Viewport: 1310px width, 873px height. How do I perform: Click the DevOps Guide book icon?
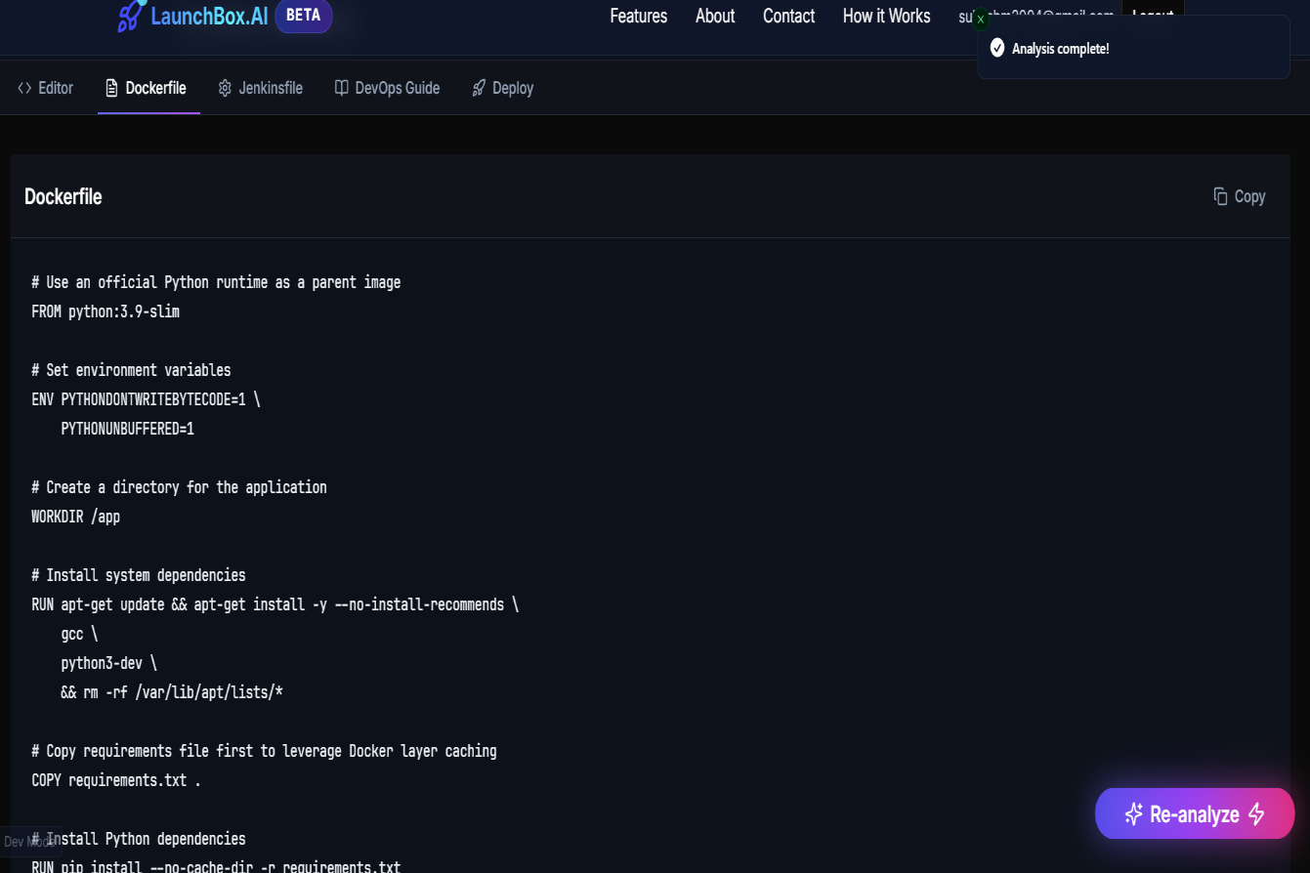341,88
